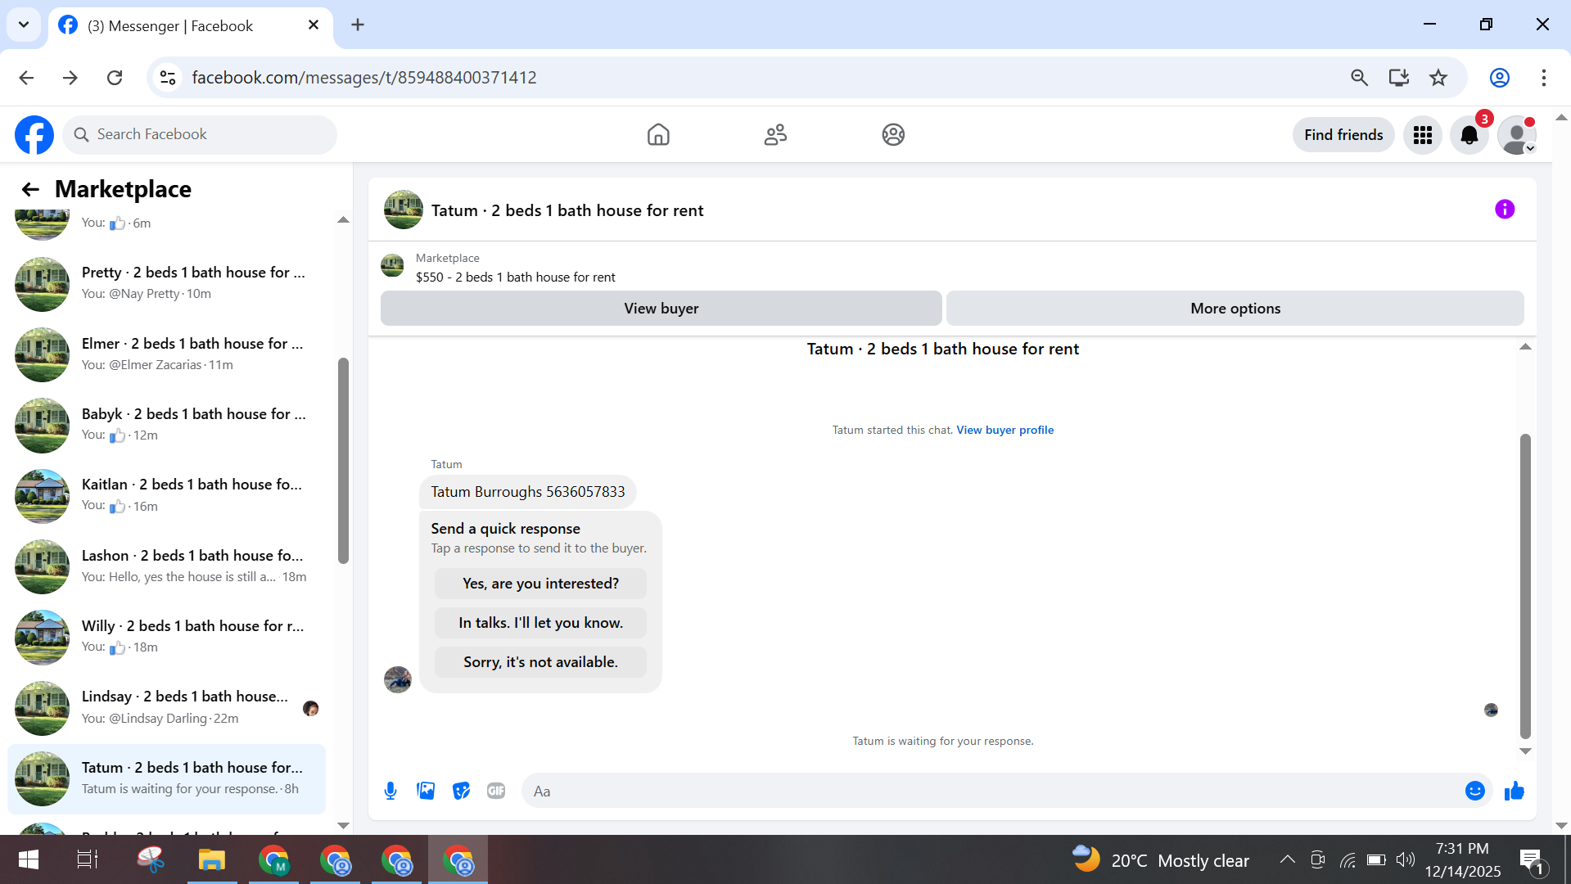1571x884 pixels.
Task: Click browser forward arrow
Action: [70, 78]
